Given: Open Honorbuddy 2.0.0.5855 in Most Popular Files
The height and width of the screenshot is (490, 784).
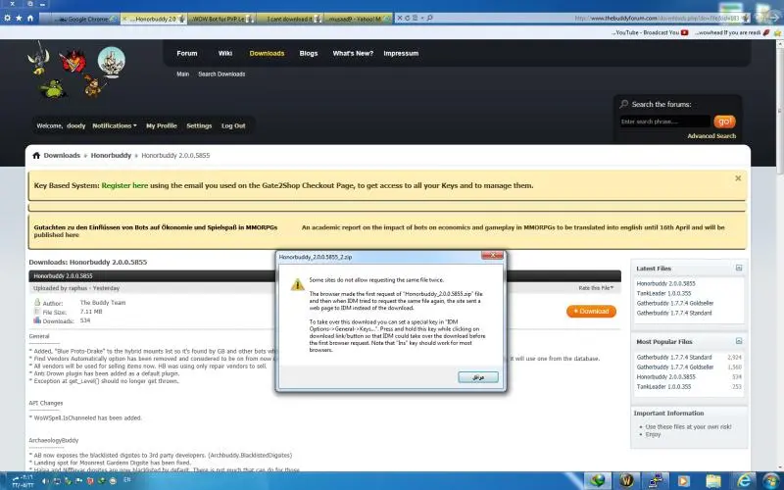Looking at the screenshot, I should click(666, 377).
